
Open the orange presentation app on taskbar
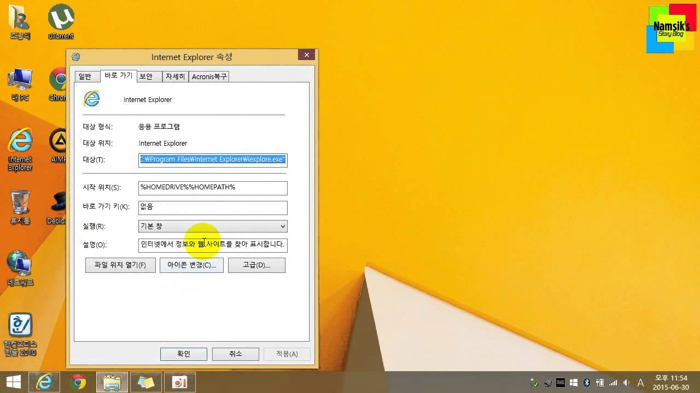point(180,382)
